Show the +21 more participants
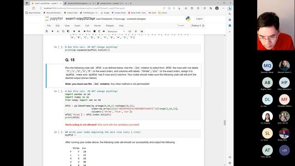The height and width of the screenshot is (166, 295). pyautogui.click(x=284, y=150)
